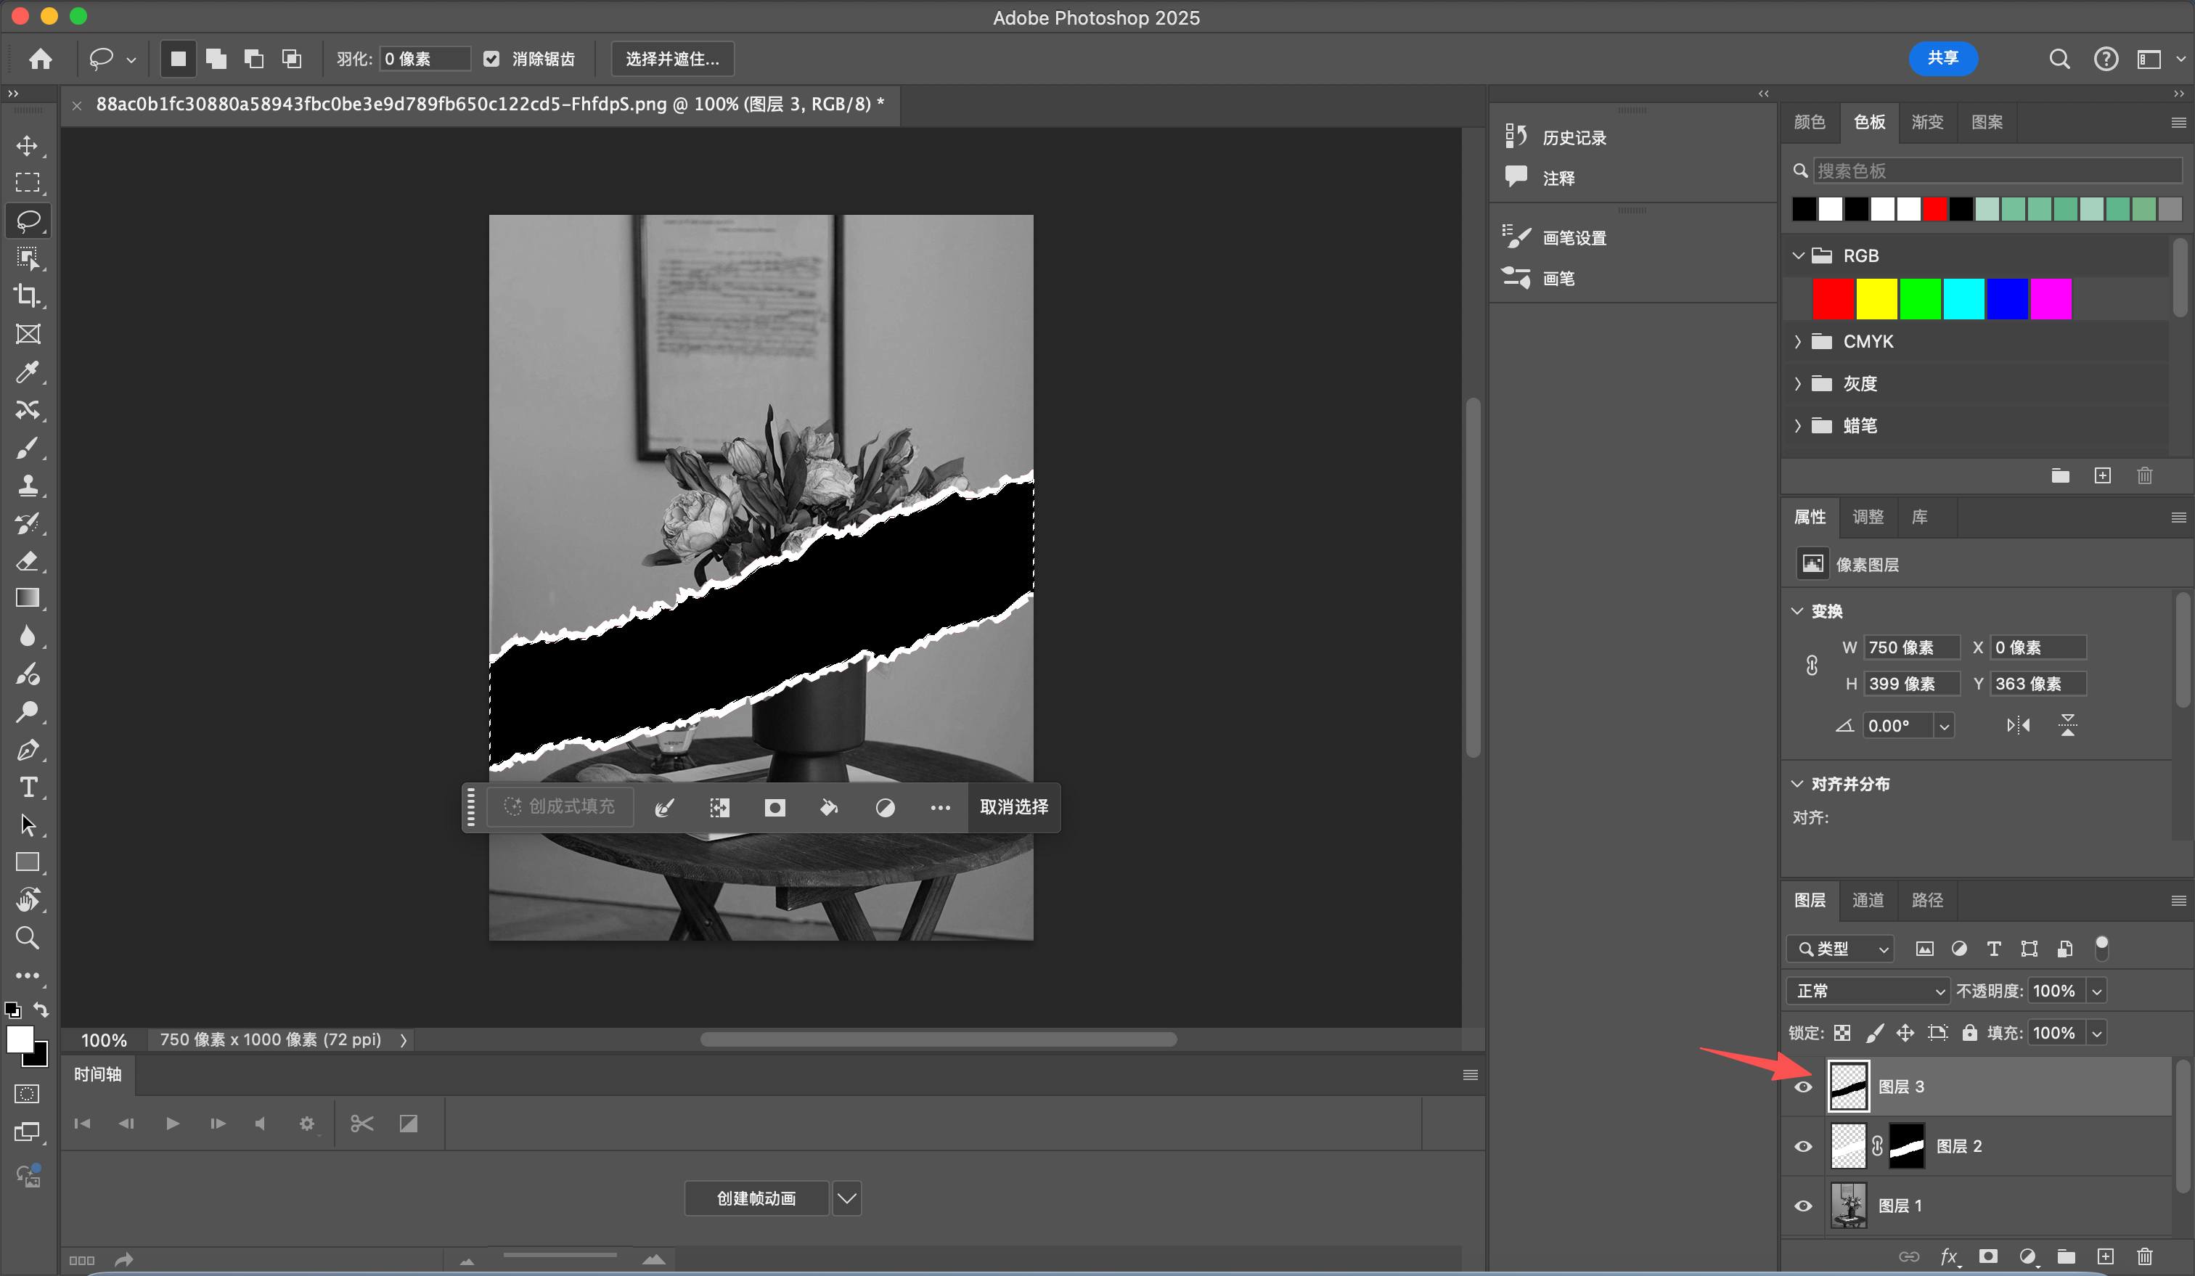Select the Pen tool
The height and width of the screenshot is (1276, 2195).
point(27,750)
